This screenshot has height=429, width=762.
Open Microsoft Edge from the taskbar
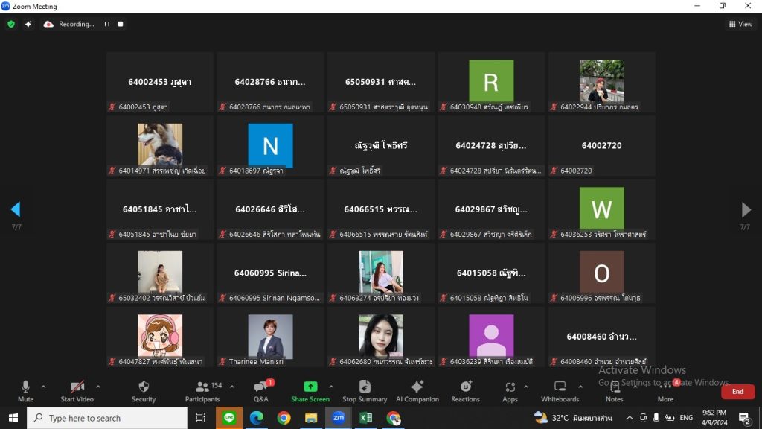point(256,418)
